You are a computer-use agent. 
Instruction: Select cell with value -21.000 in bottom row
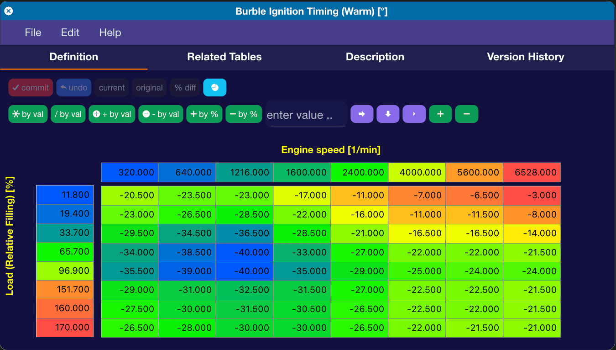pos(532,328)
